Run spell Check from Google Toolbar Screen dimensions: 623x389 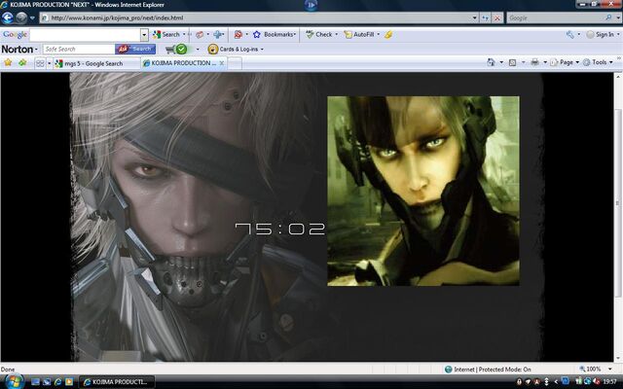click(x=319, y=35)
